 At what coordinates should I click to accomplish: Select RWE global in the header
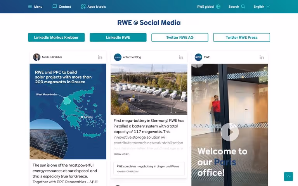[x=206, y=7]
